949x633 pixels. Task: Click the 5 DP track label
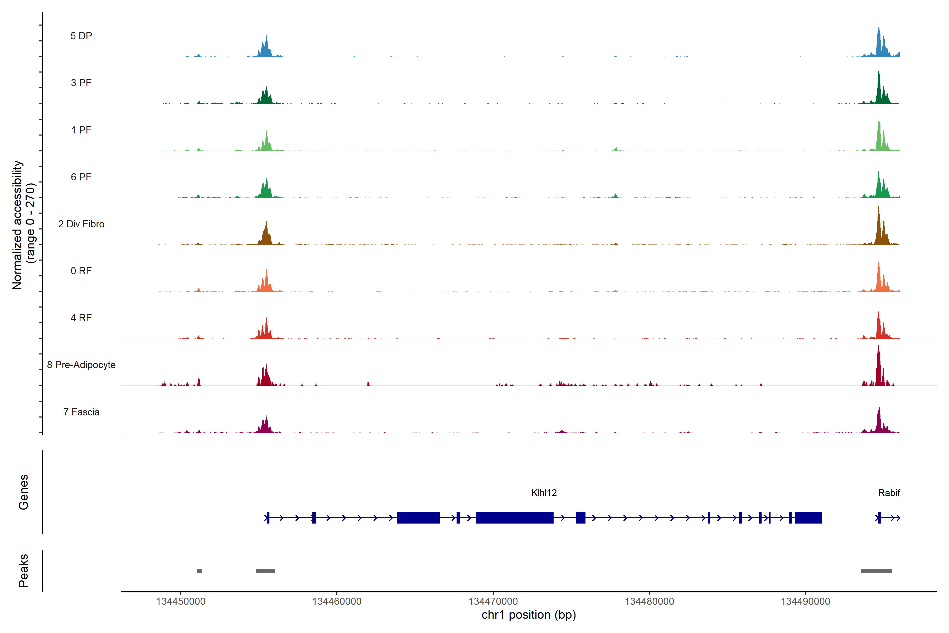point(81,36)
